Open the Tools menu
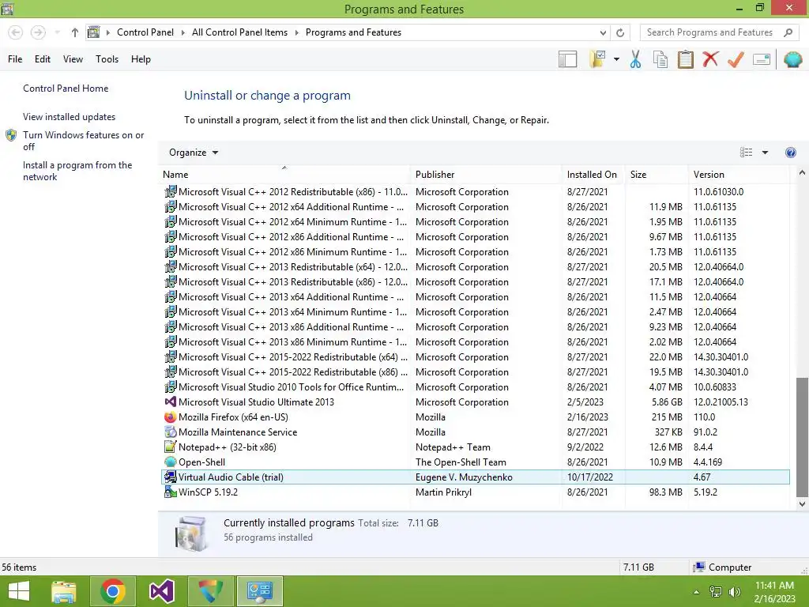809x607 pixels. click(x=107, y=59)
